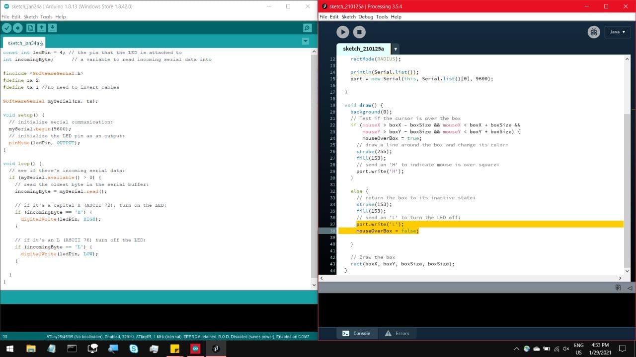
Task: Run the Processing sketch with Play button
Action: pyautogui.click(x=343, y=32)
